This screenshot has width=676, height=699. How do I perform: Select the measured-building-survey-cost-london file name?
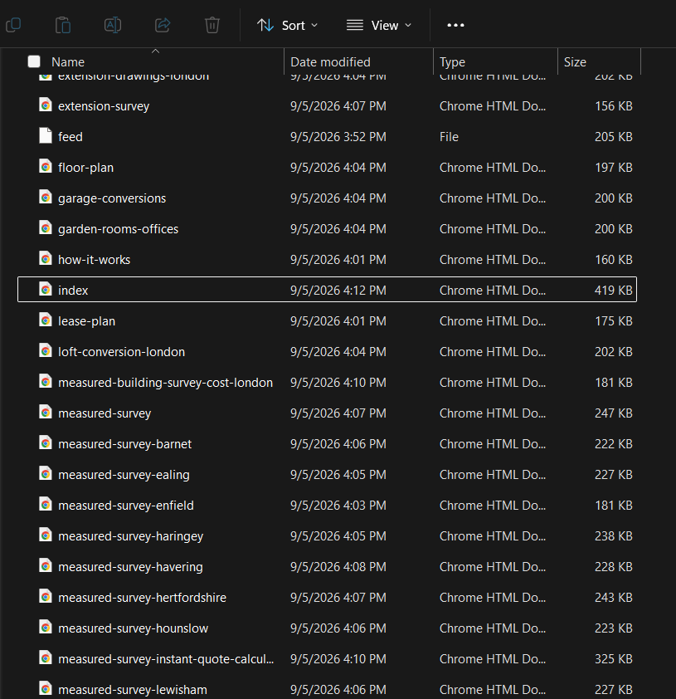pos(165,383)
